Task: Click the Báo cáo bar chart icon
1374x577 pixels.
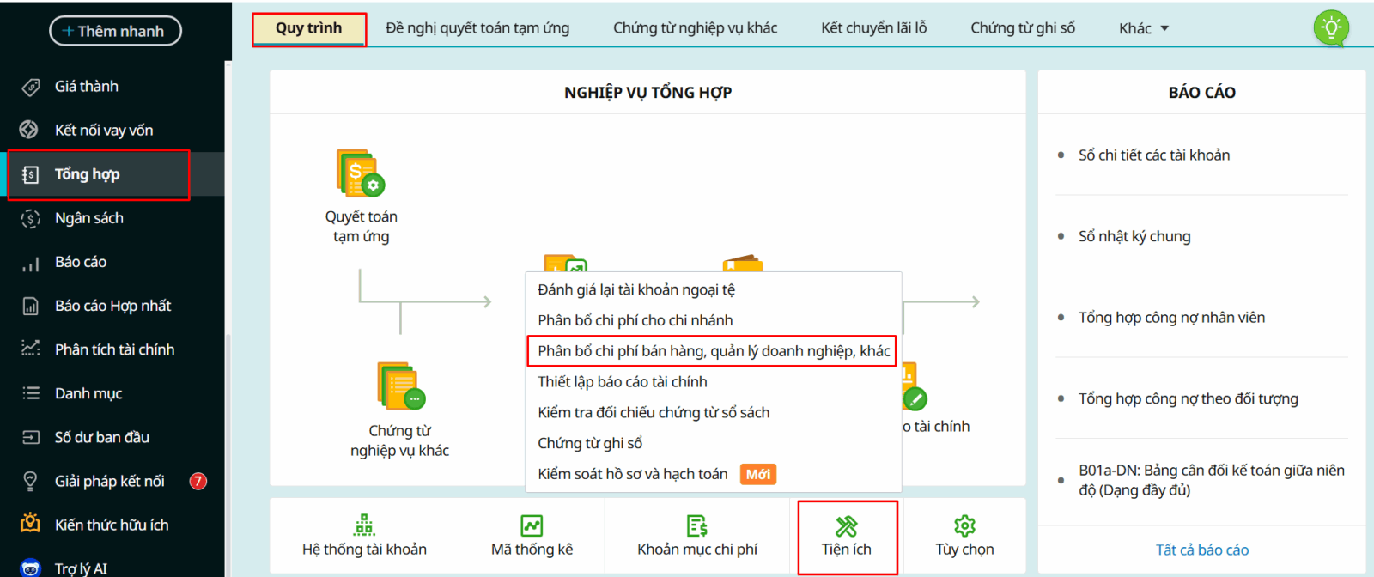Action: click(31, 263)
